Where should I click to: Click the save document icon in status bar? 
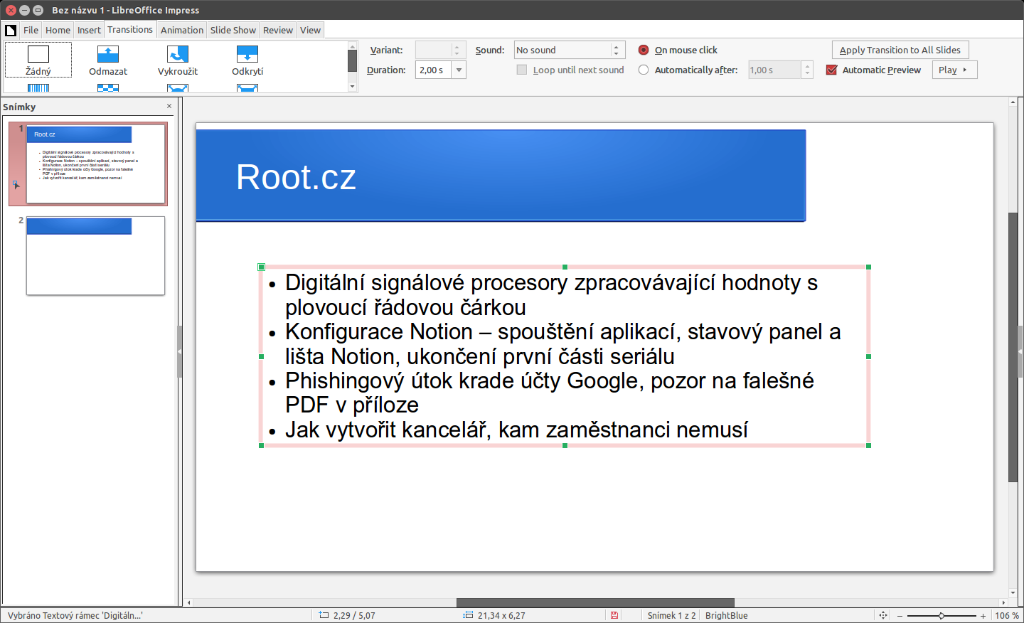(614, 615)
